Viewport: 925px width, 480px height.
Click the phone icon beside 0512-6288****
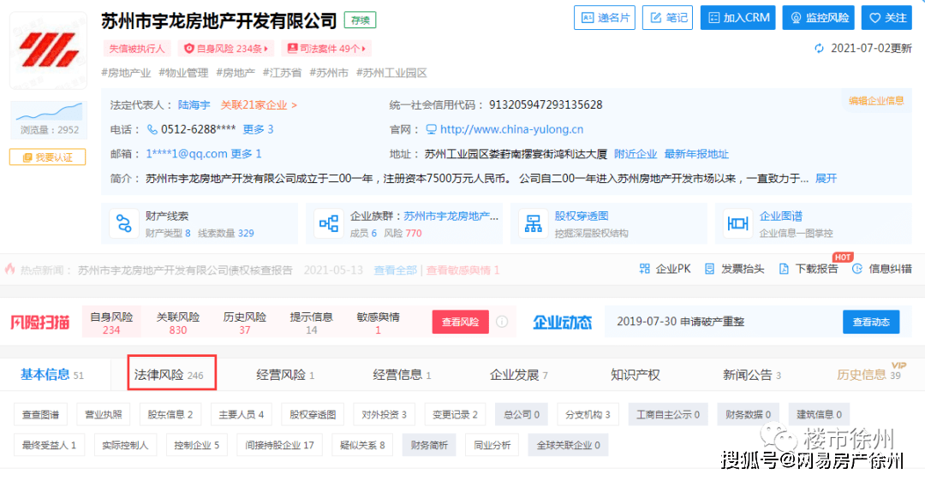click(x=152, y=129)
